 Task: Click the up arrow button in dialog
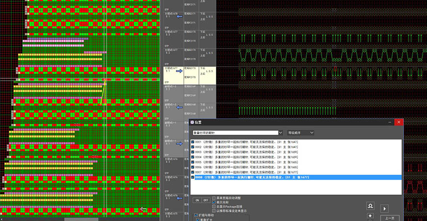pos(371,217)
